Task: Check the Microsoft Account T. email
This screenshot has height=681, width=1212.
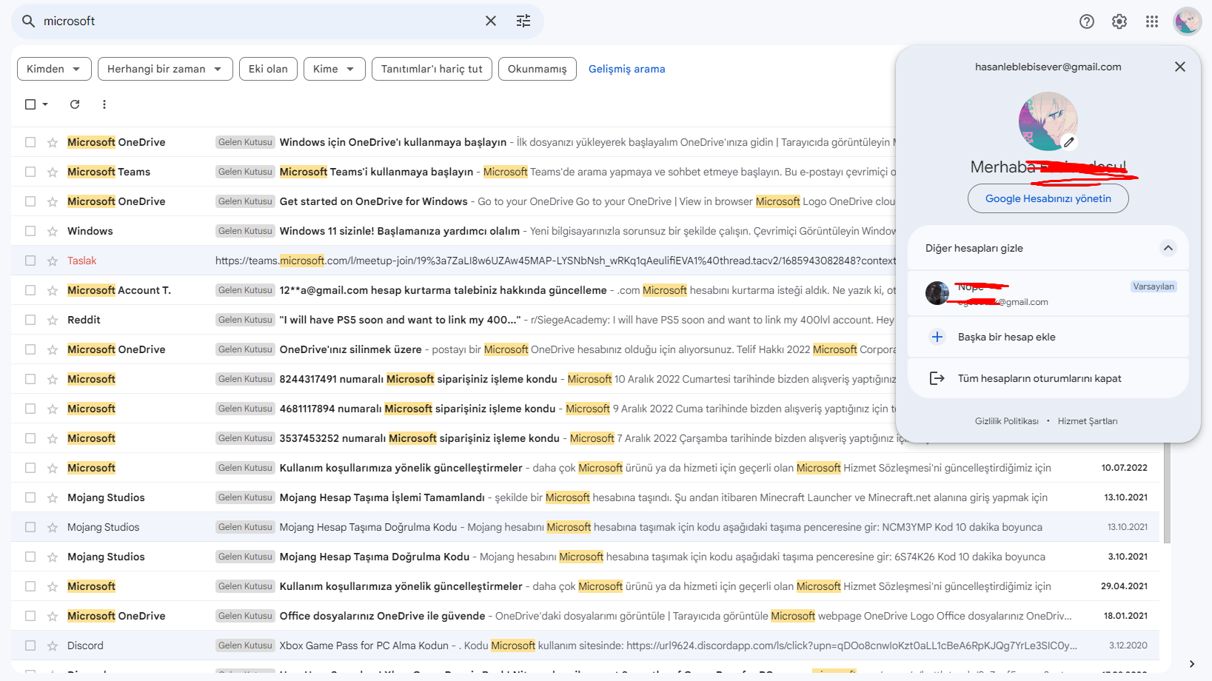Action: tap(30, 290)
